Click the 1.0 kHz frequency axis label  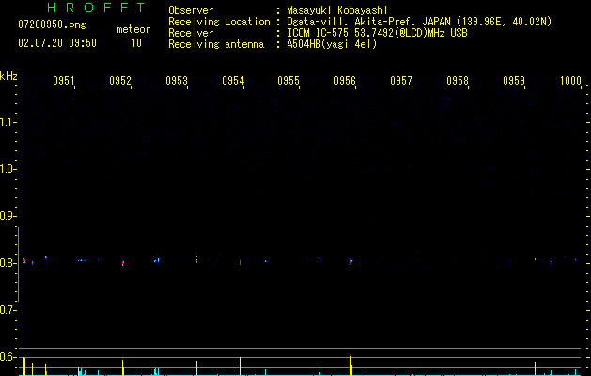pyautogui.click(x=8, y=169)
